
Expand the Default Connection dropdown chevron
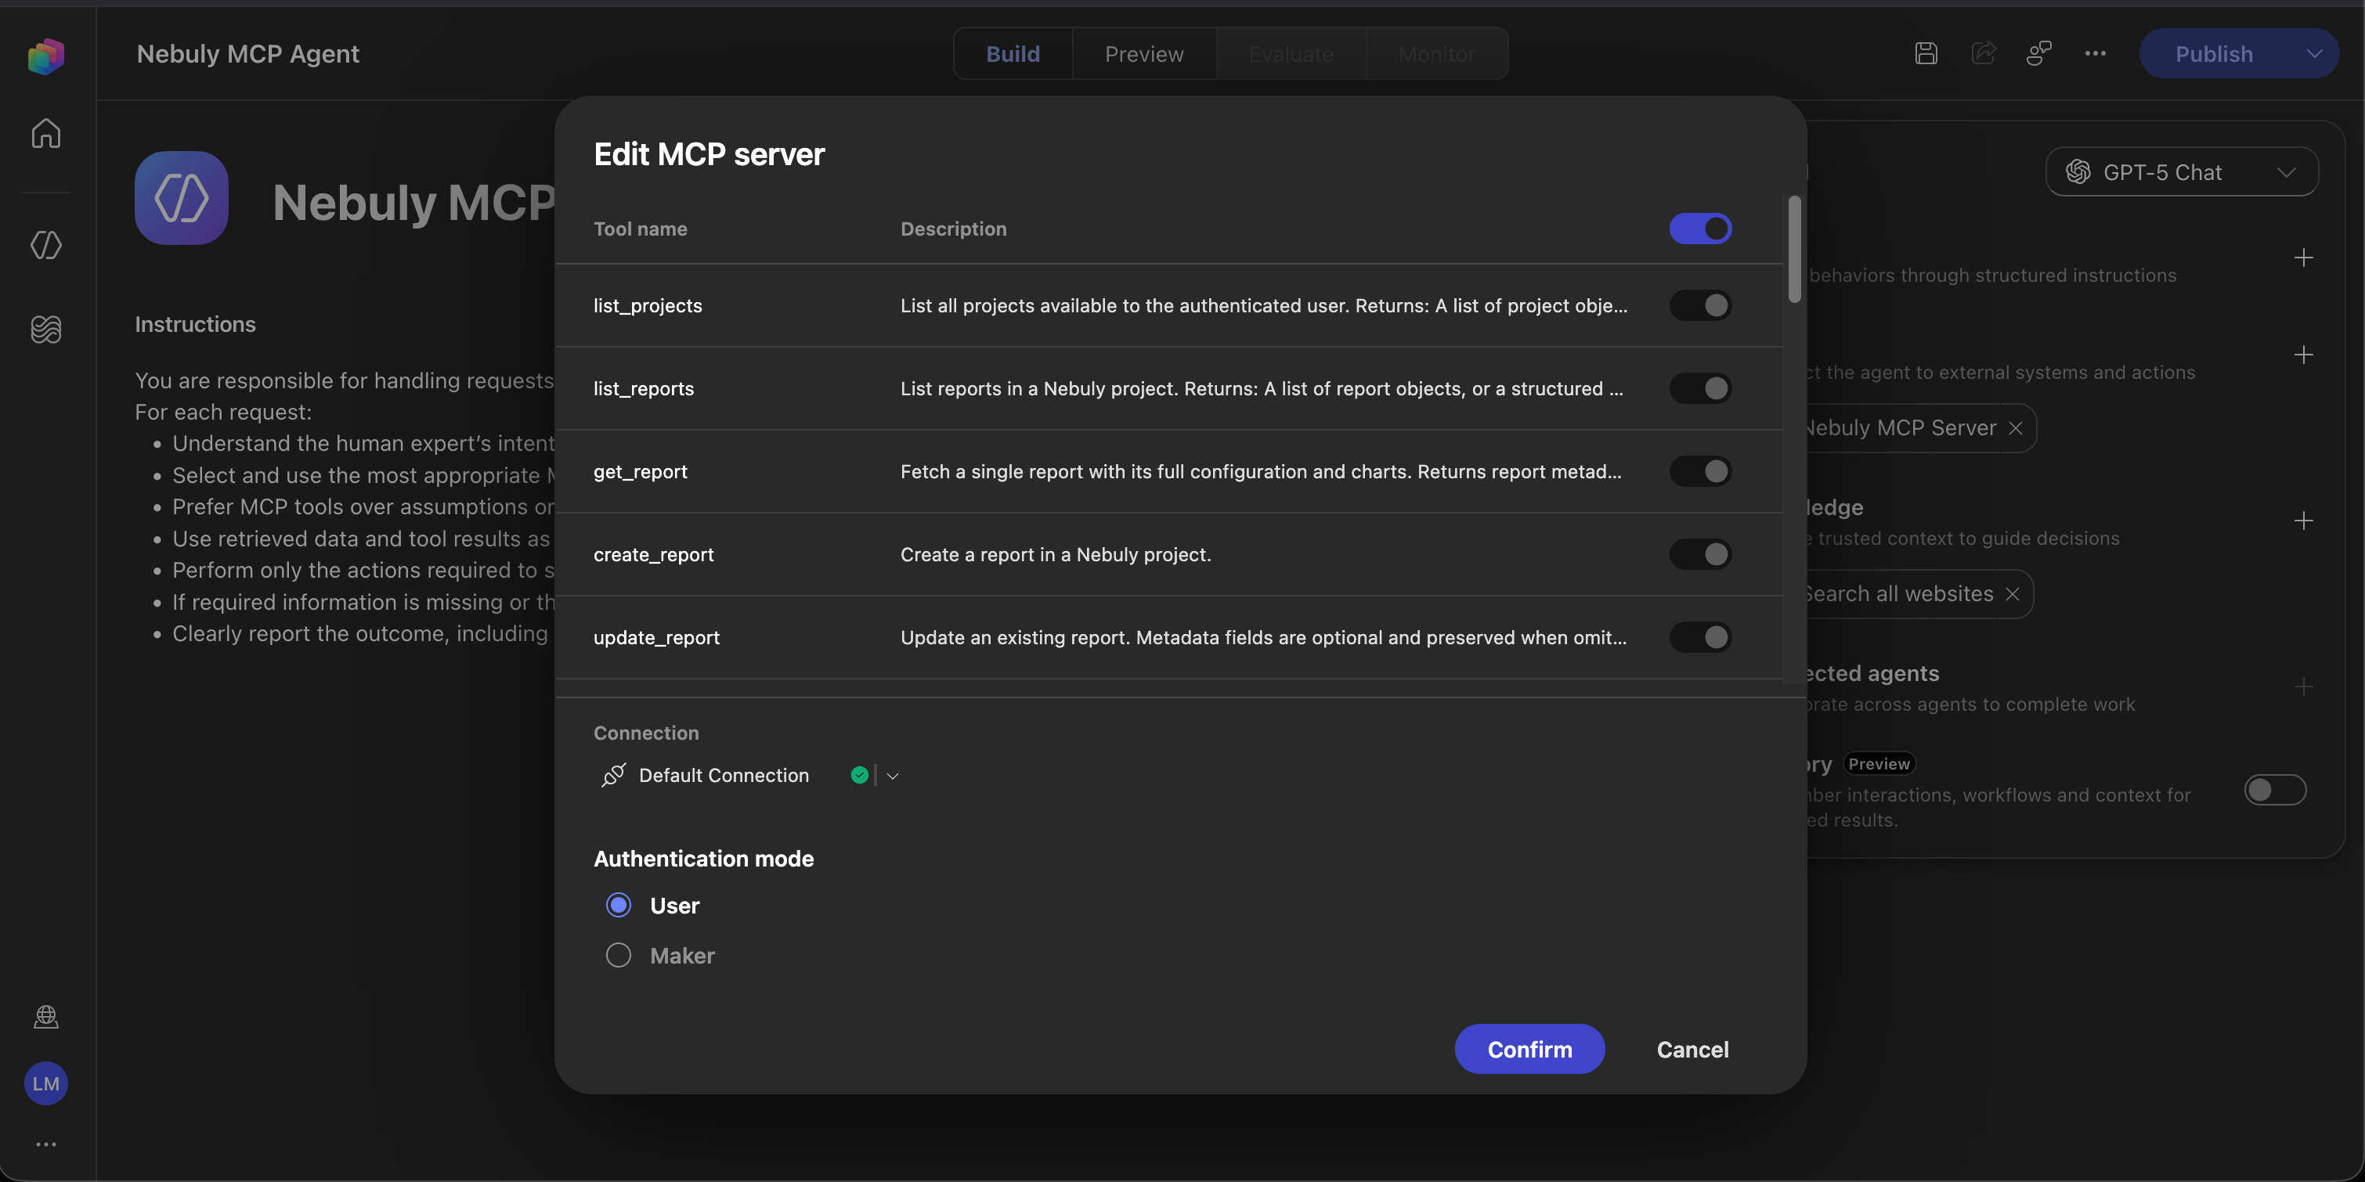click(x=893, y=777)
